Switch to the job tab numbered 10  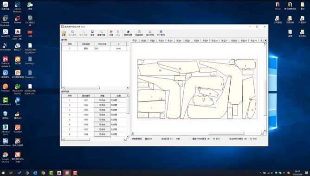214,40
